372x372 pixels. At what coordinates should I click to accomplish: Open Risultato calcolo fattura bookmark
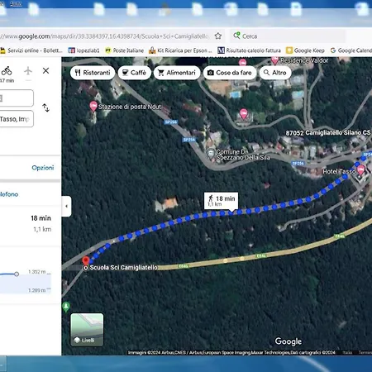coord(249,50)
